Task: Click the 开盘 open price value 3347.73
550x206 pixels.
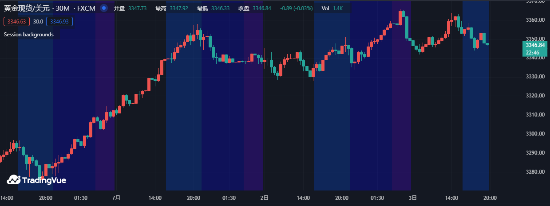Action: 137,8
